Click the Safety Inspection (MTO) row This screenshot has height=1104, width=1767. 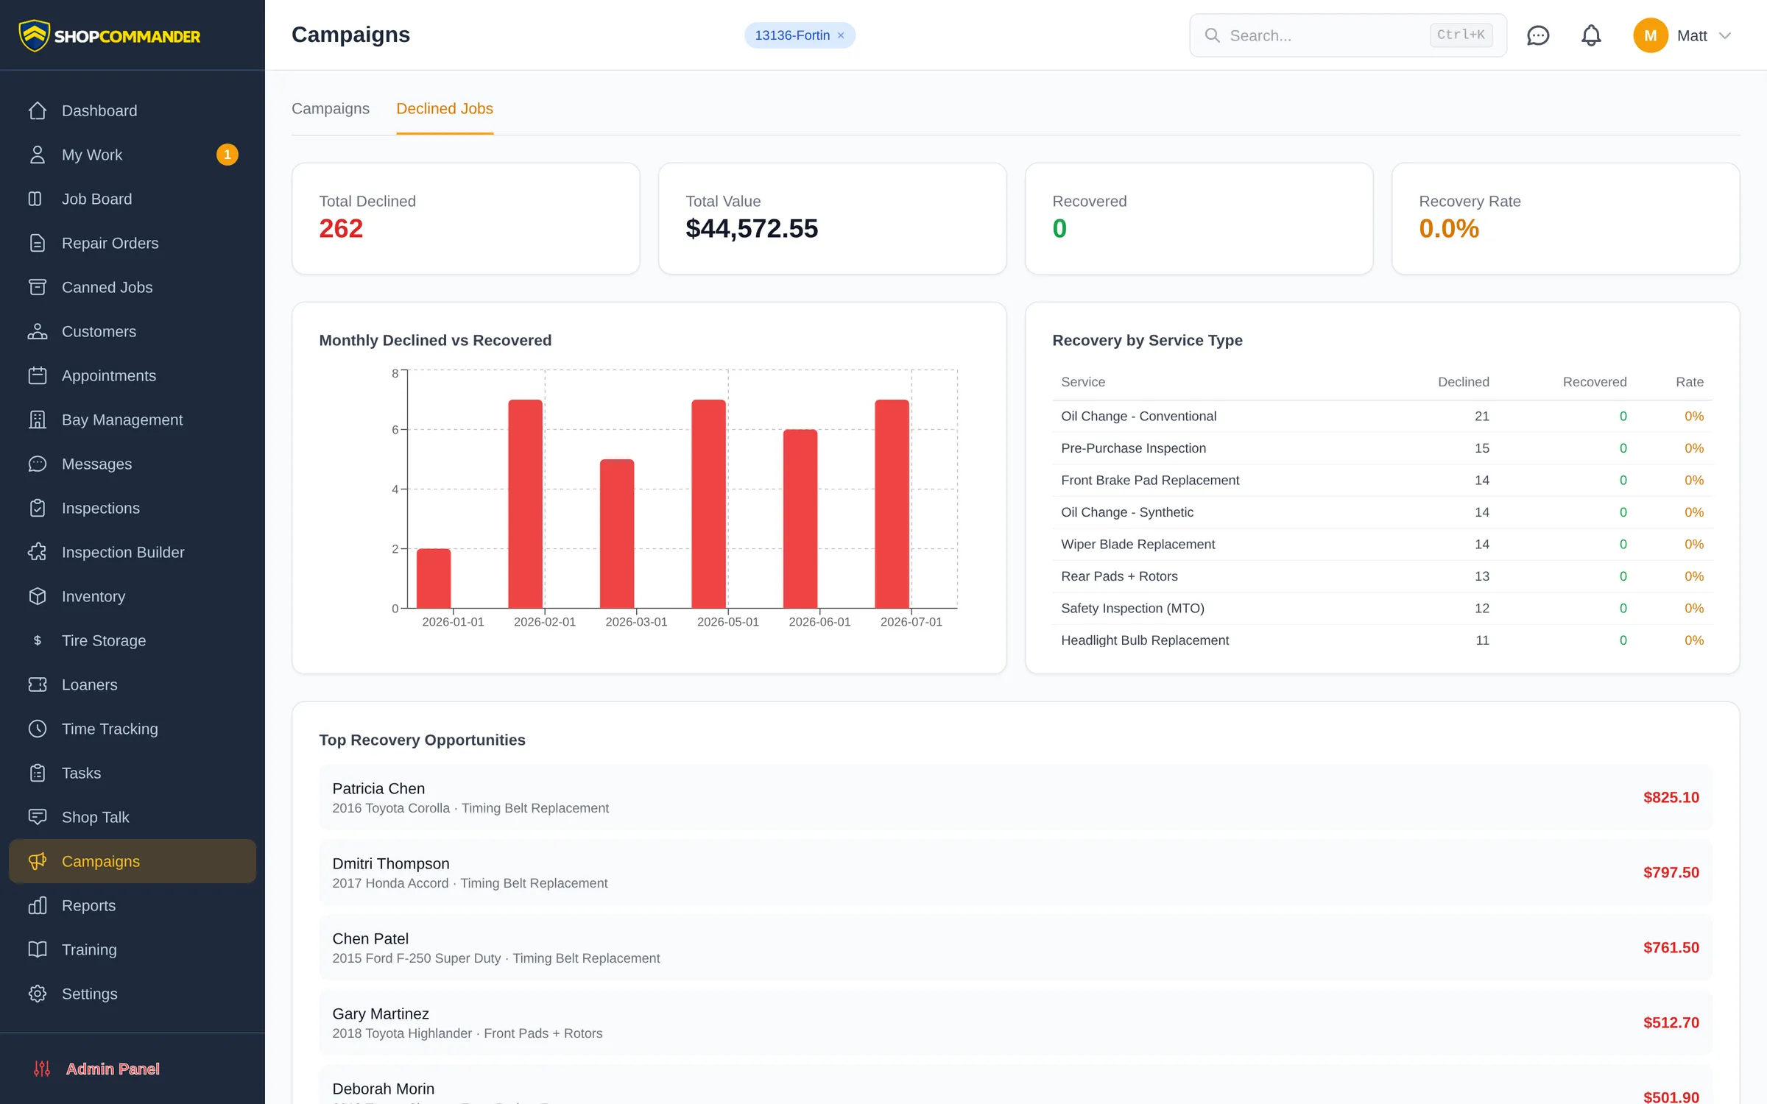pos(1382,609)
